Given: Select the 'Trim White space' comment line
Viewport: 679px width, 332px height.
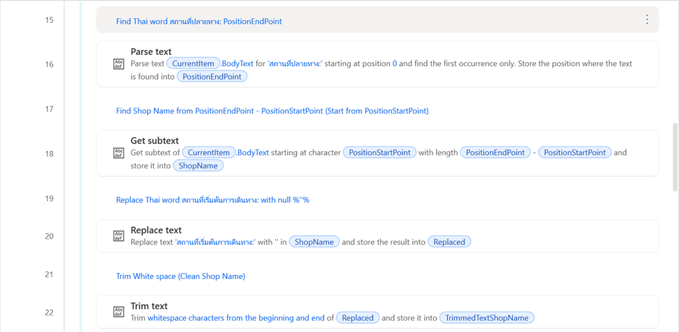Looking at the screenshot, I should [x=180, y=276].
